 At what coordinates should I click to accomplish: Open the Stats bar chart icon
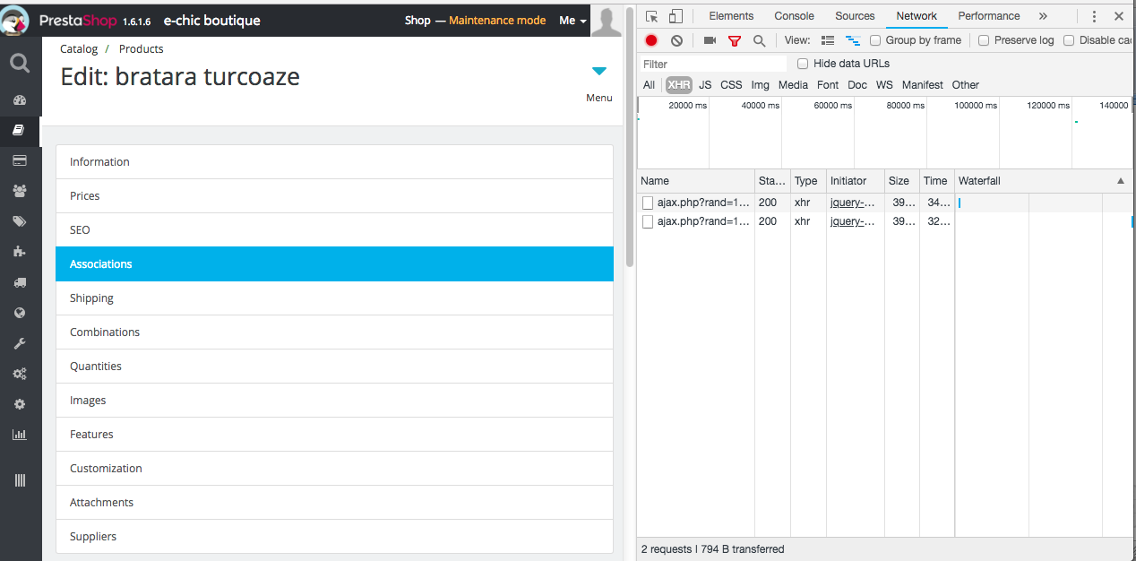[x=20, y=435]
